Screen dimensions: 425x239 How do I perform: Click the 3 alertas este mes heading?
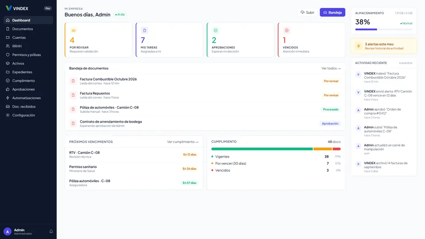point(379,44)
